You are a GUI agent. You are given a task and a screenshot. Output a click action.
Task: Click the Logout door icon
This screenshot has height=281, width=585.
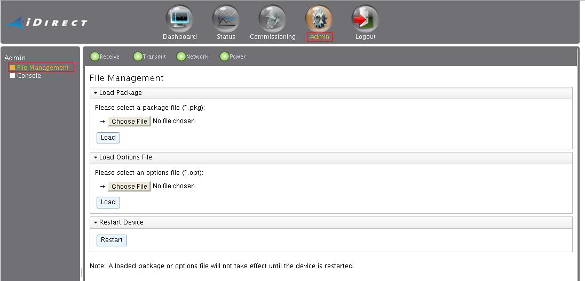click(365, 19)
